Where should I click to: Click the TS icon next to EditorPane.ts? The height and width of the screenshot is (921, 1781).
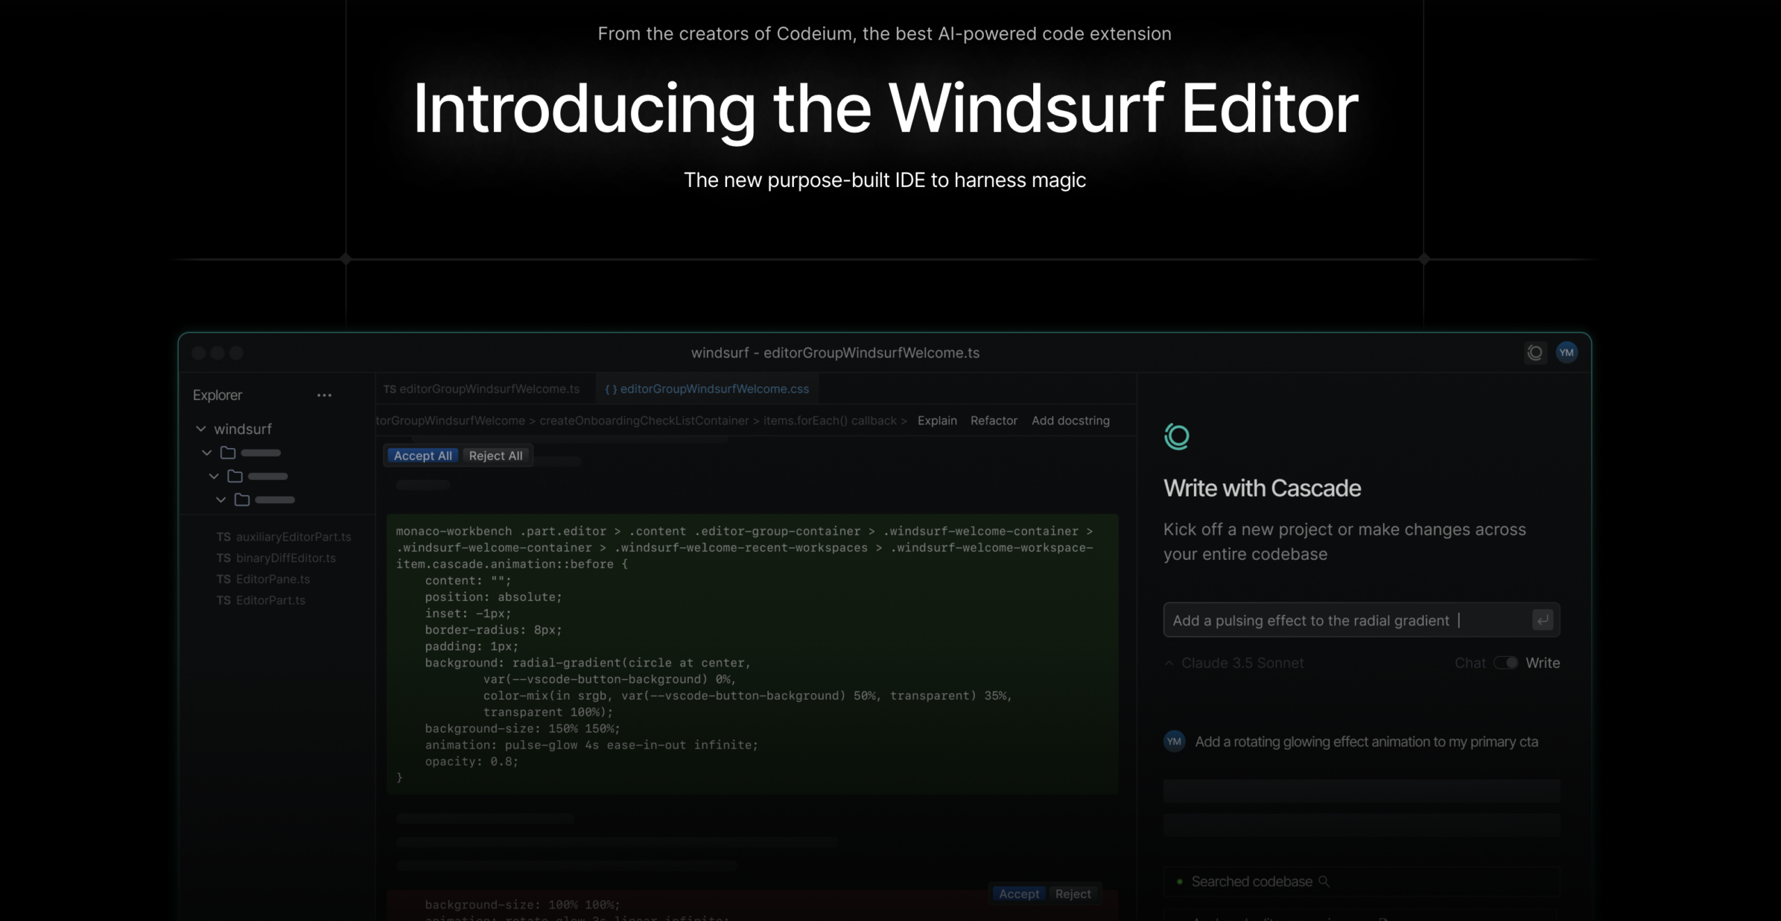tap(225, 579)
